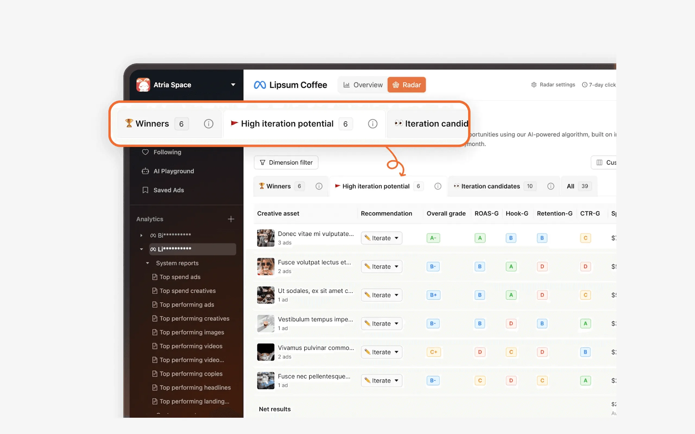Open the Atria Space workspace dropdown
The height and width of the screenshot is (434, 695).
[233, 85]
